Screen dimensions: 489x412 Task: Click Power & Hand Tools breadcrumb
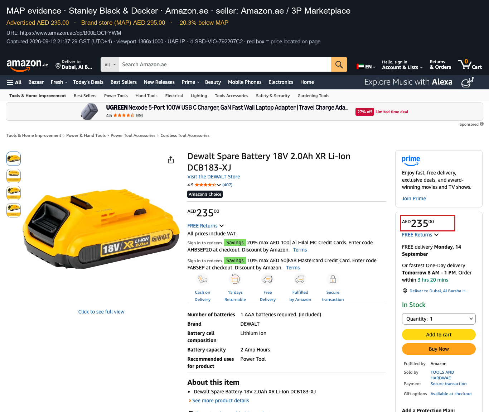[x=86, y=135]
